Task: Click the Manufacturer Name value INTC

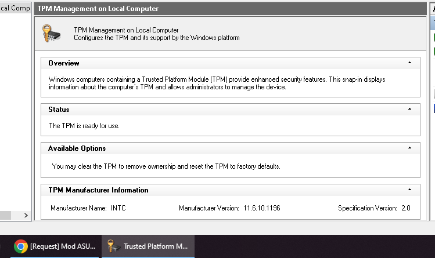Action: (x=118, y=208)
